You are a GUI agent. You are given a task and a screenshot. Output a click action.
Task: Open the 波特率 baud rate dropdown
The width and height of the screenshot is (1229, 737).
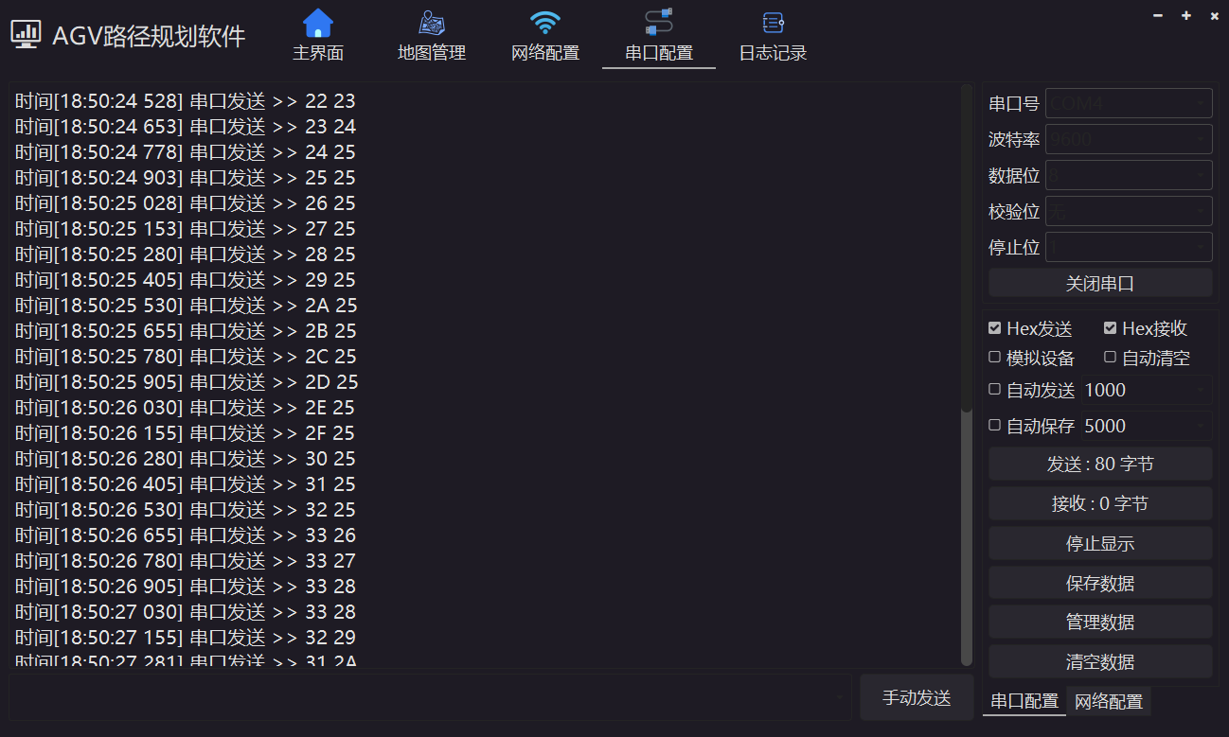1129,139
